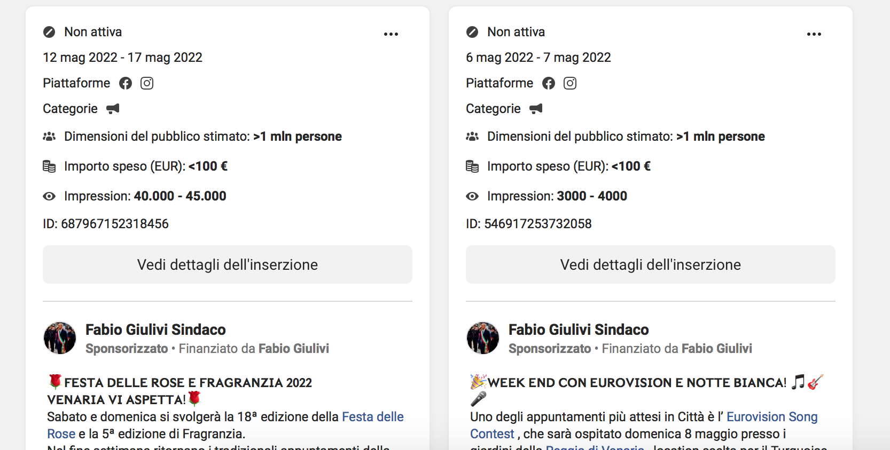
Task: Click eye impression icon beside 3000 - 4000
Action: tap(472, 196)
